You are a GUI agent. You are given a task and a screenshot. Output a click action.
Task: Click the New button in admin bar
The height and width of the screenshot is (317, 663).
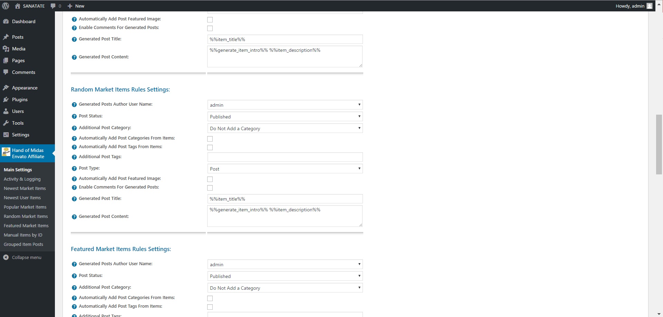click(x=76, y=6)
